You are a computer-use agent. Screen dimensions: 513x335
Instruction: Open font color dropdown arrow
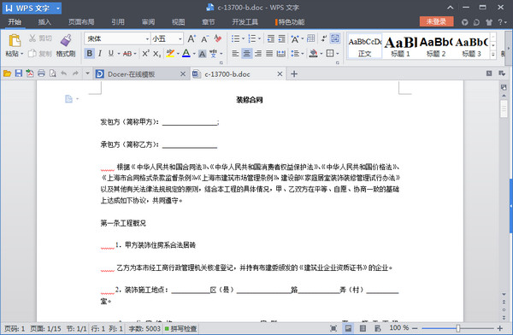pos(194,54)
